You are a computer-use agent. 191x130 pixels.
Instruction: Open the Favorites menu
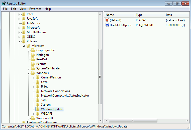point(35,9)
